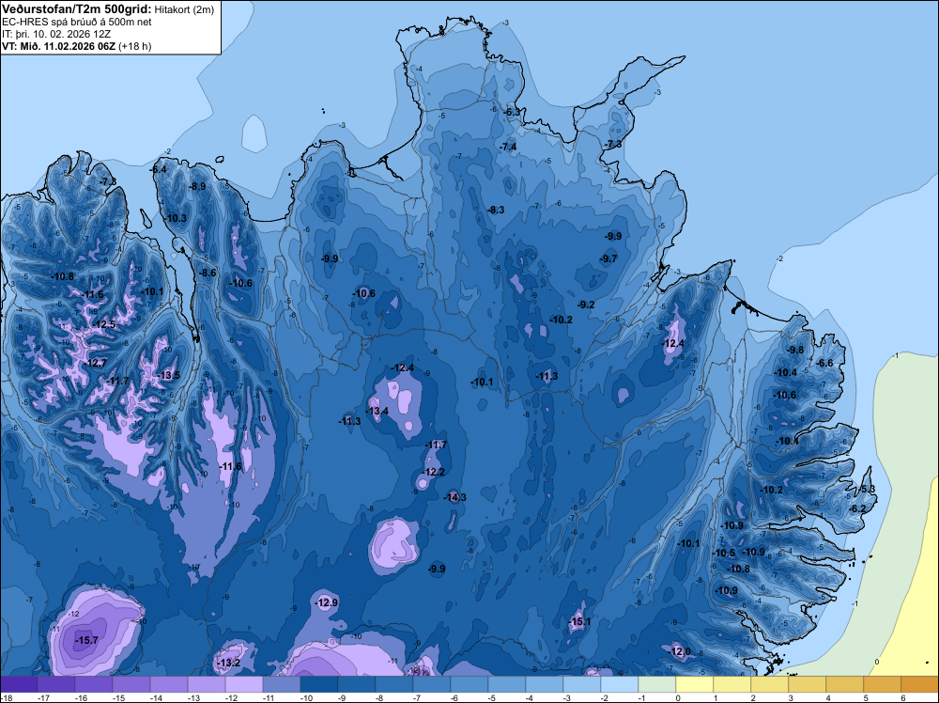Select the -15.1 temperature reading

click(579, 621)
